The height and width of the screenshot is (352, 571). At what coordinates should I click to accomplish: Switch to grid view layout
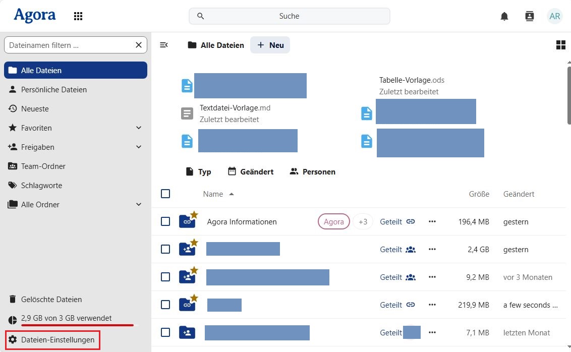point(560,45)
